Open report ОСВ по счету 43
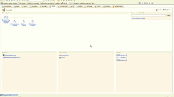174x97 pixels. click(x=122, y=60)
